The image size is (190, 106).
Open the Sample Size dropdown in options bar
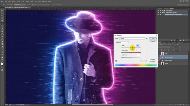[20, 5]
